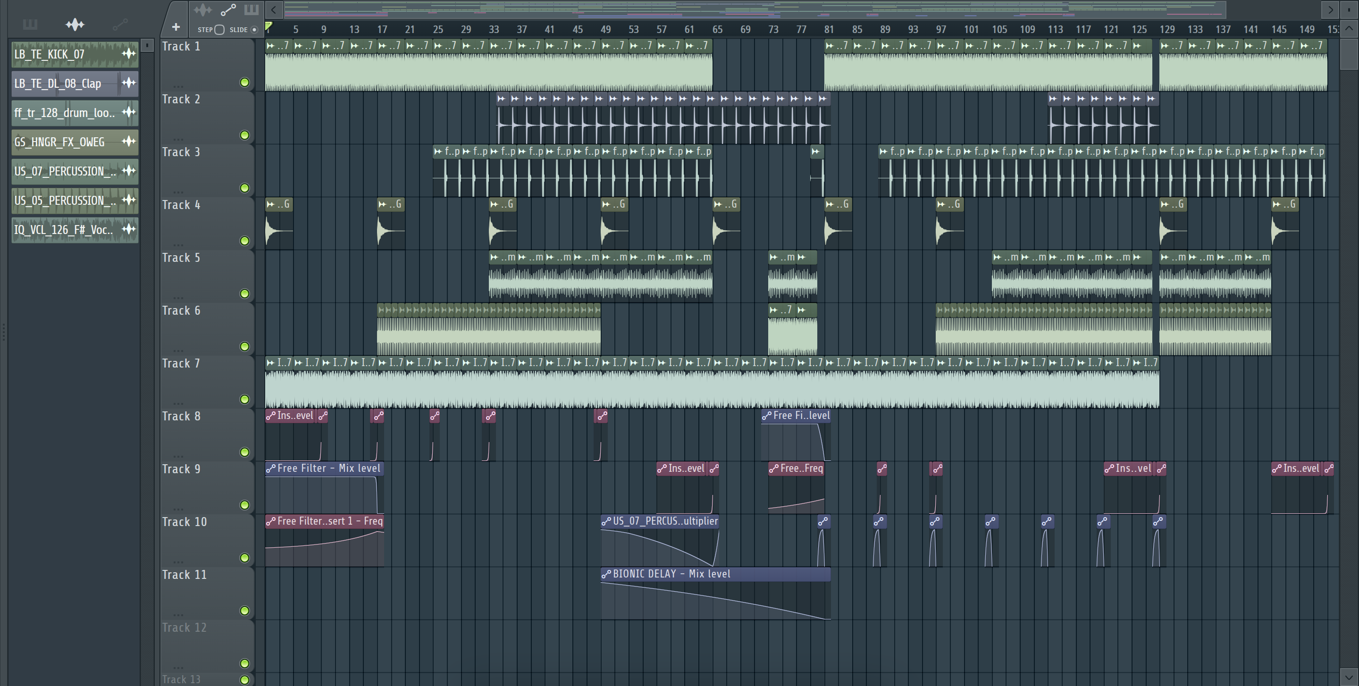
Task: Mute Track 9 with its green light
Action: coord(244,505)
